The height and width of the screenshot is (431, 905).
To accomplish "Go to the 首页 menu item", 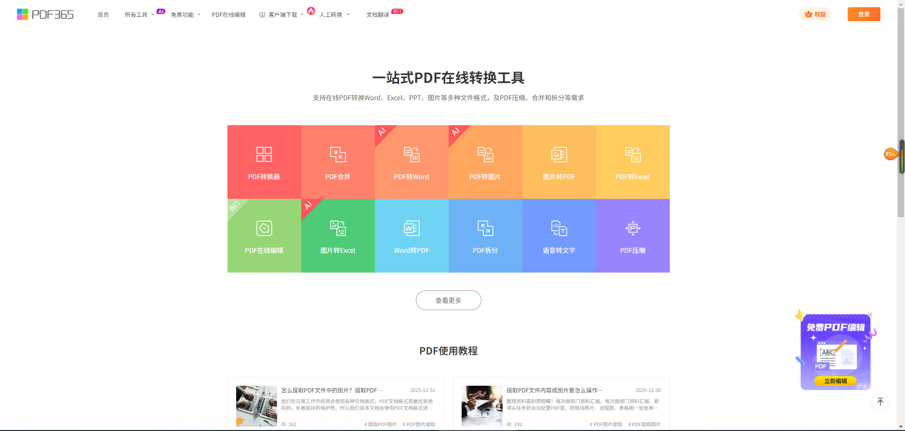I will point(103,15).
